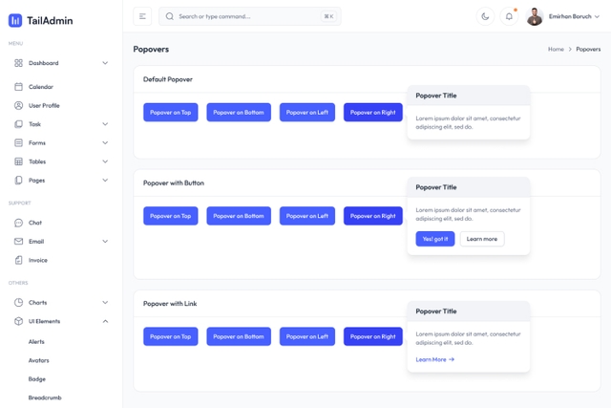Open the notifications bell
Viewport: 611px width, 408px height.
[509, 16]
